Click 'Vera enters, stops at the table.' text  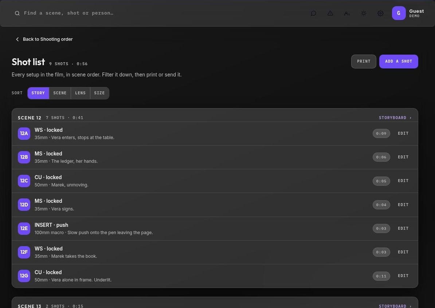point(83,138)
